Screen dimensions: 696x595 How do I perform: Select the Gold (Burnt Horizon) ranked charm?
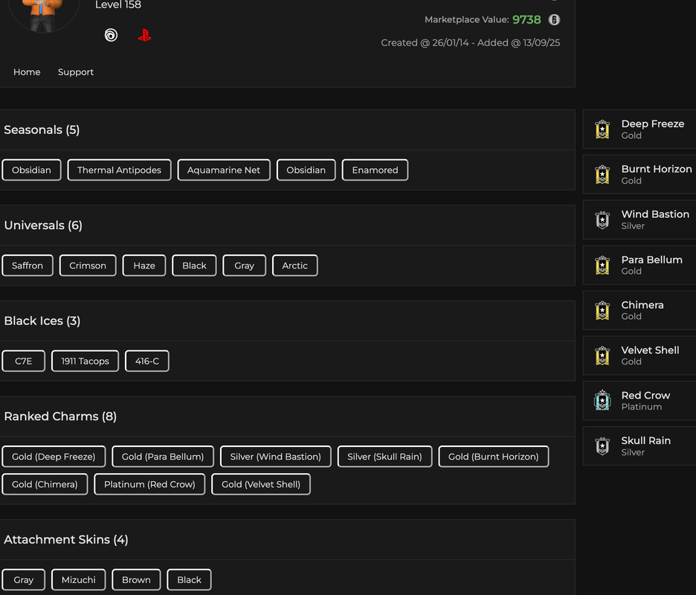click(x=494, y=457)
